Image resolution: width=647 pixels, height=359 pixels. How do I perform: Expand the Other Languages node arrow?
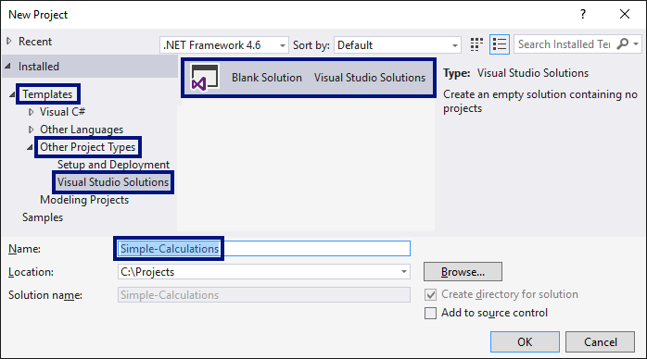pyautogui.click(x=31, y=130)
